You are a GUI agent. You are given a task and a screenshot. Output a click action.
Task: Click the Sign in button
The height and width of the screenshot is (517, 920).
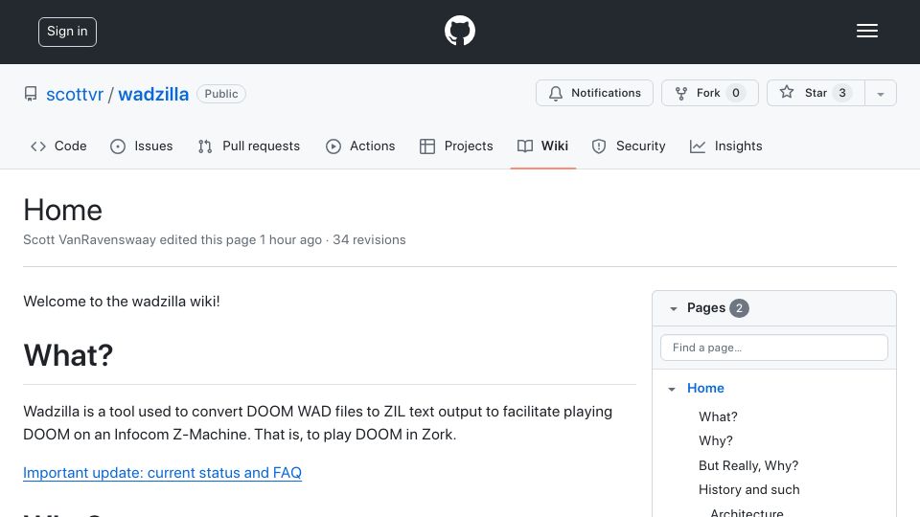point(67,32)
